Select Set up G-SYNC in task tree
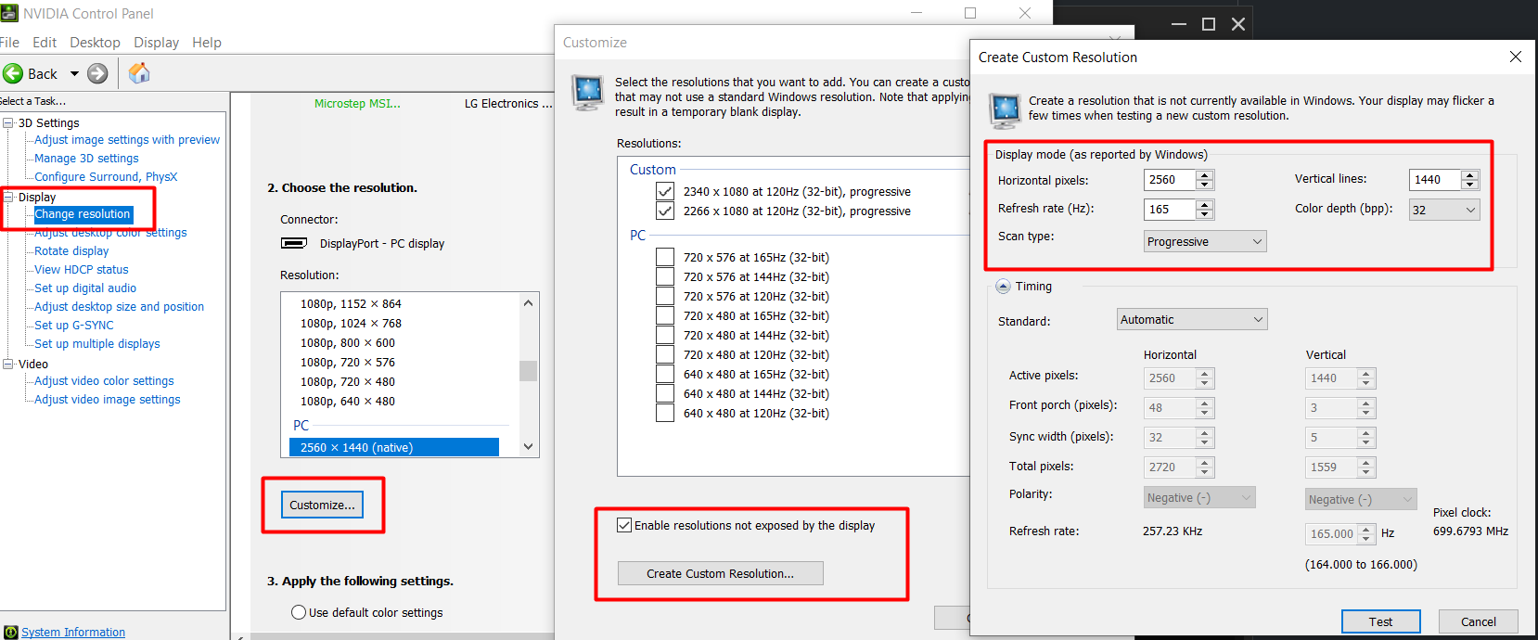 coord(74,326)
